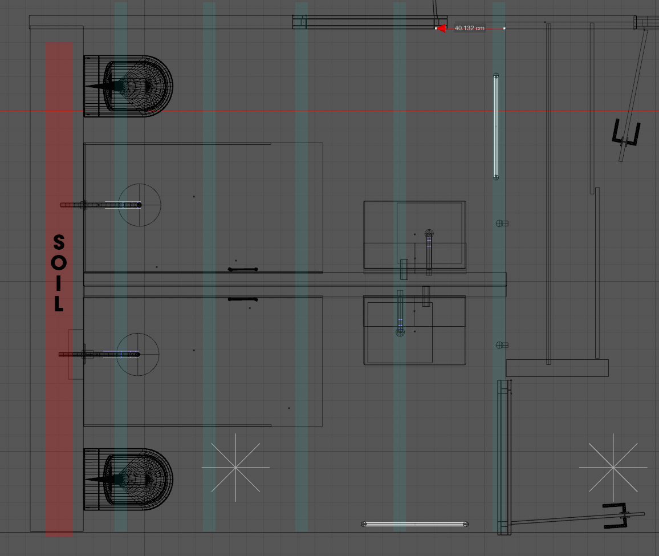Image resolution: width=659 pixels, height=556 pixels.
Task: Click the red measurement arrowhead
Action: point(441,28)
